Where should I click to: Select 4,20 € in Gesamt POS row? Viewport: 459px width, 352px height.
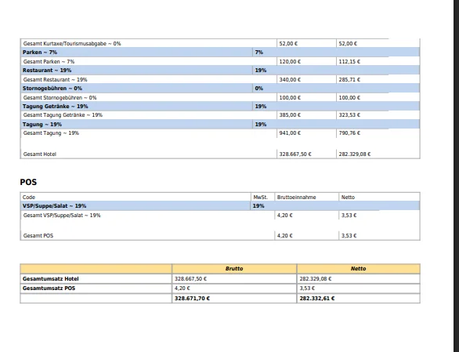pyautogui.click(x=284, y=236)
